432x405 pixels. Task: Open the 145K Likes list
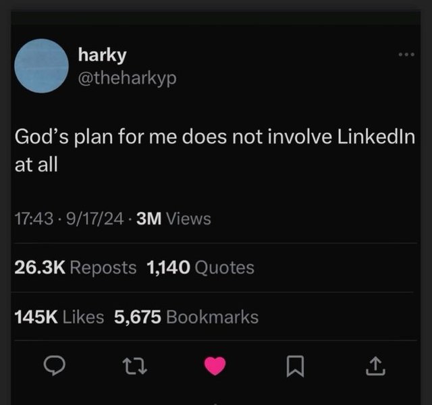pos(59,317)
